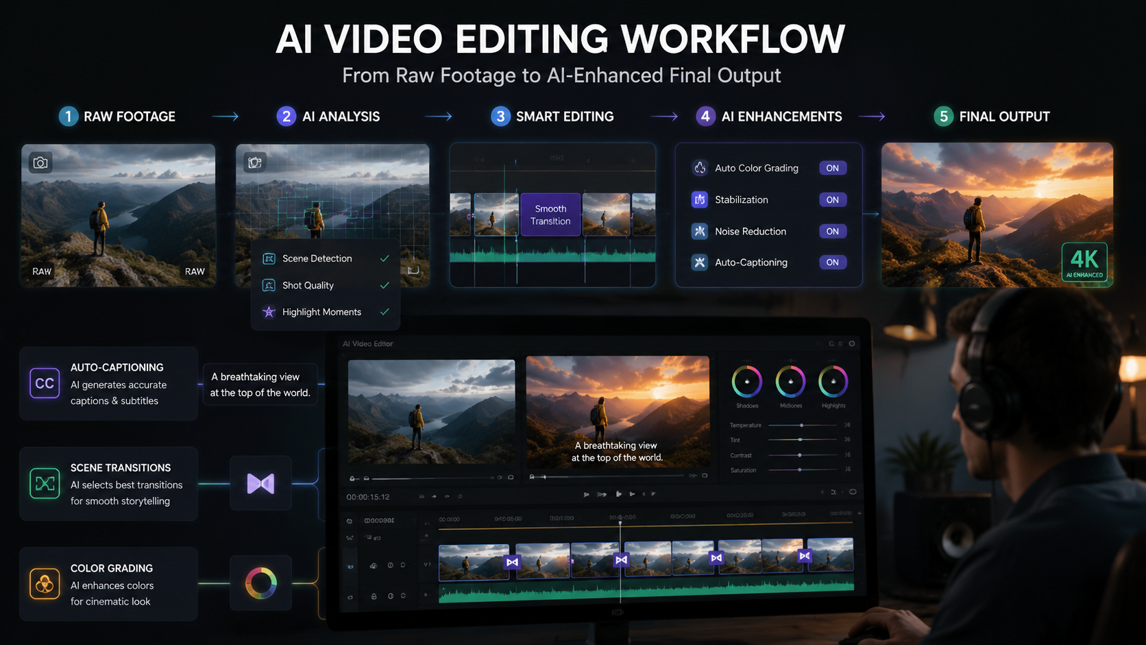Click the Saturation slider
1146x645 pixels.
[803, 470]
